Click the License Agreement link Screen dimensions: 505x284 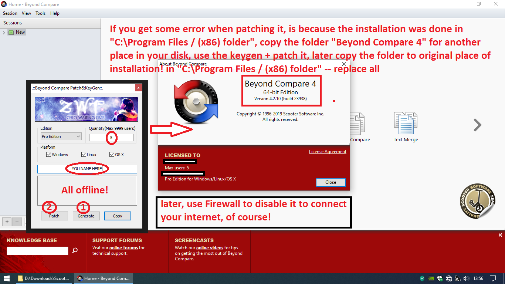pyautogui.click(x=328, y=152)
